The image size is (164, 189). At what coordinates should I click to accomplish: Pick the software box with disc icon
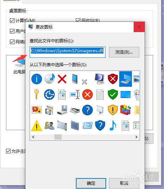tap(49, 110)
